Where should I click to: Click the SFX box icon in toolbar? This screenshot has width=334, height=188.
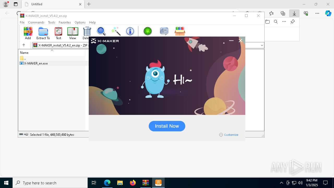pyautogui.click(x=180, y=31)
